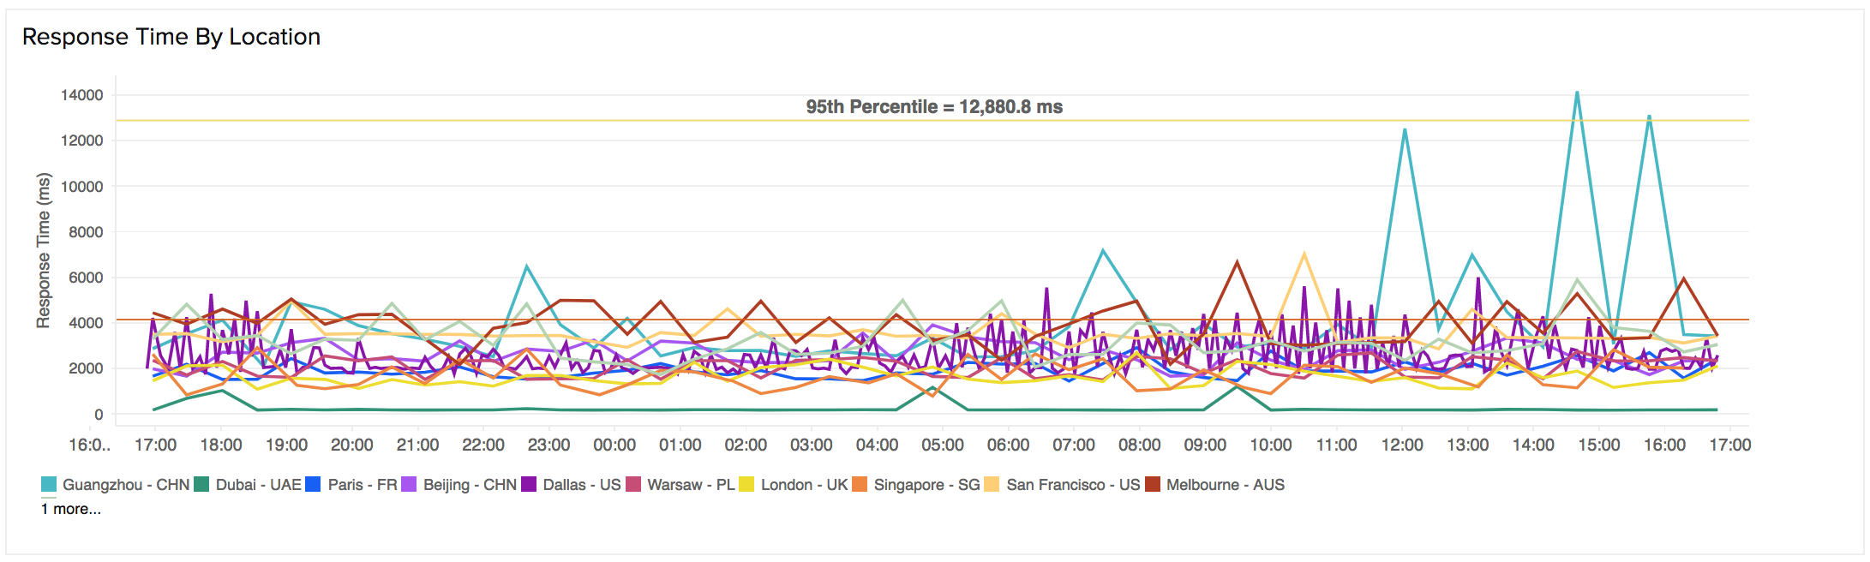Click the yellow London - UK legend swatch
1870x562 pixels.
(x=746, y=485)
